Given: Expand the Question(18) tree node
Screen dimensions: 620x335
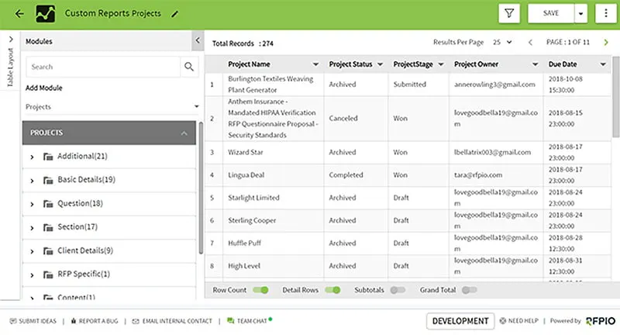Looking at the screenshot, I should tap(32, 204).
